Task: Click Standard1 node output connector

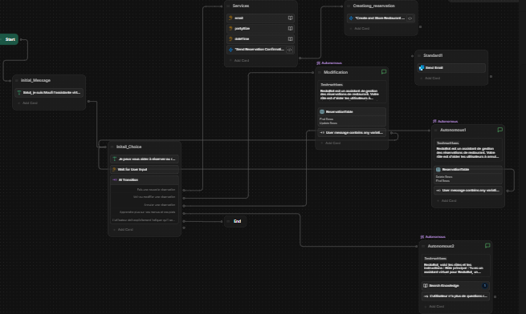Action: pyautogui.click(x=491, y=77)
